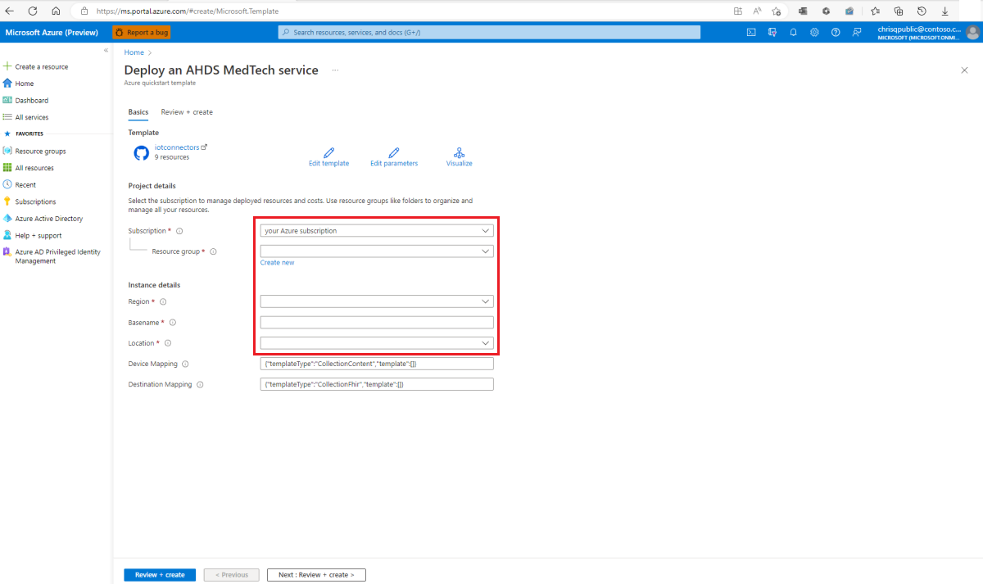
Task: Click the Read aloud icon in address bar
Action: tap(757, 11)
